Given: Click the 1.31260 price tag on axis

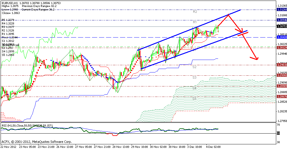Looking at the screenshot, I should [x=282, y=10].
